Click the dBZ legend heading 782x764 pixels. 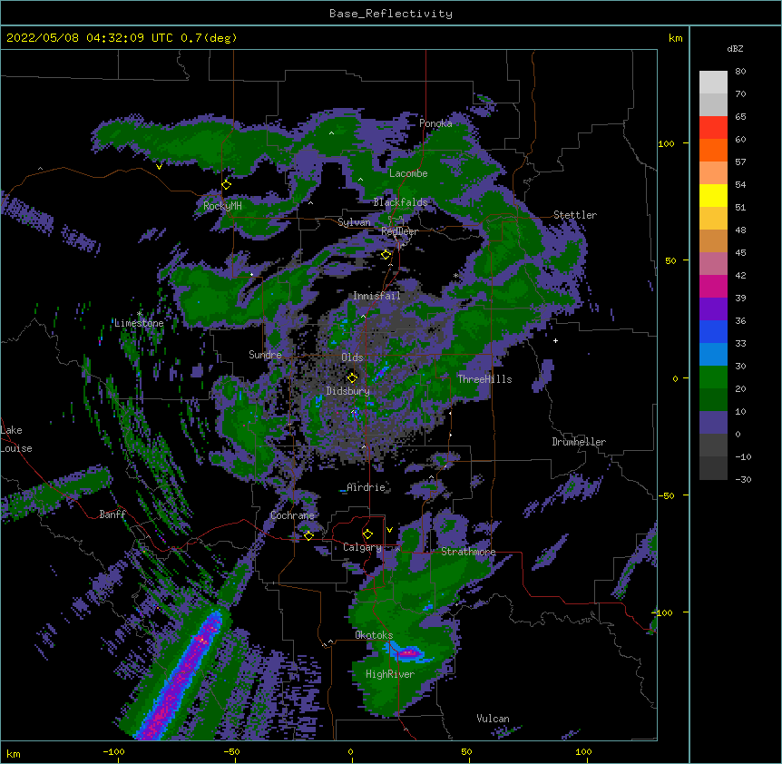click(x=735, y=49)
